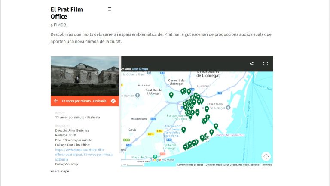This screenshot has width=330, height=186.
Task: Click the El Prat Film Office site title
Action: 67,13
